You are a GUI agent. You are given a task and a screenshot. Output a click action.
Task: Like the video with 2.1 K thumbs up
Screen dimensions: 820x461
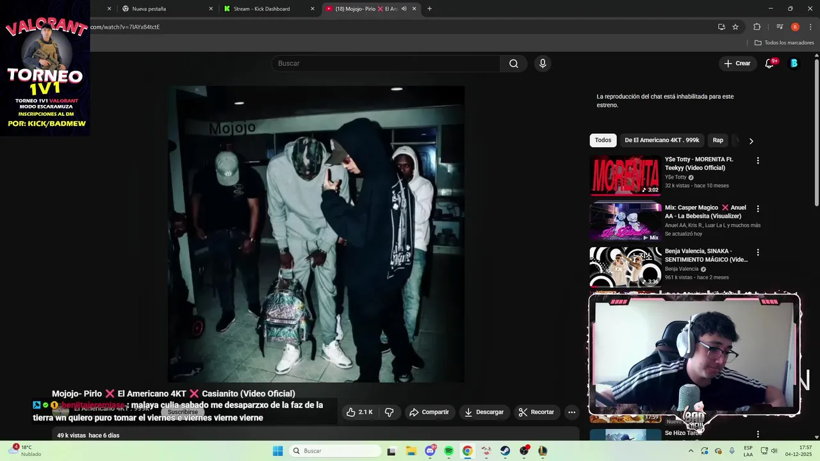(x=360, y=412)
